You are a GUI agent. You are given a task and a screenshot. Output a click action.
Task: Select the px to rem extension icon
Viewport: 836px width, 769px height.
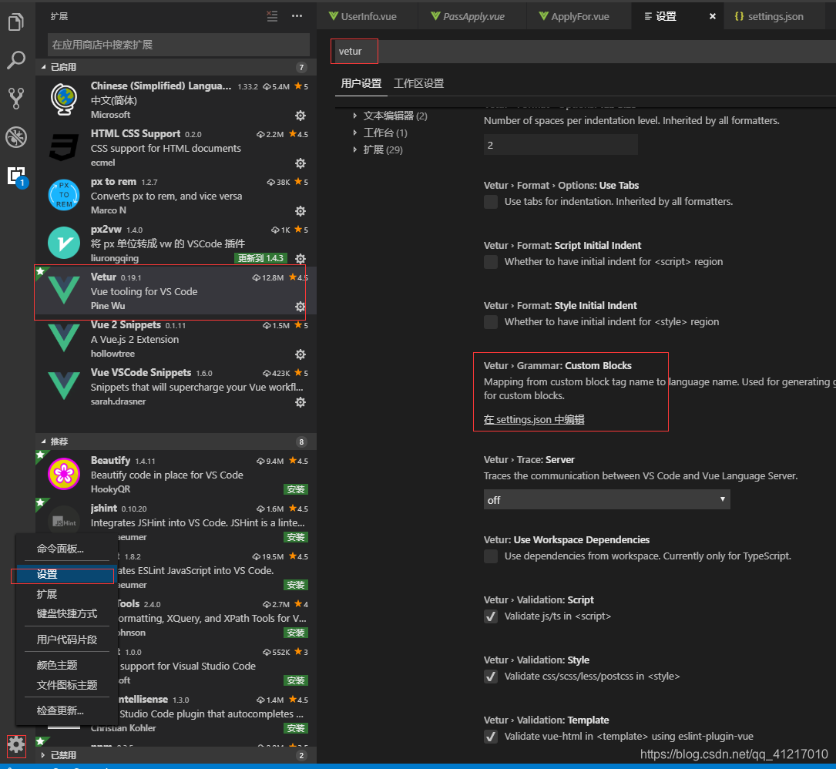[64, 195]
